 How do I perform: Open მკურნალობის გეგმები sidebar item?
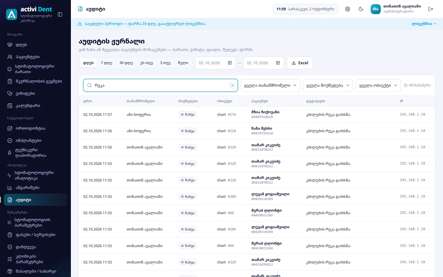click(x=35, y=81)
